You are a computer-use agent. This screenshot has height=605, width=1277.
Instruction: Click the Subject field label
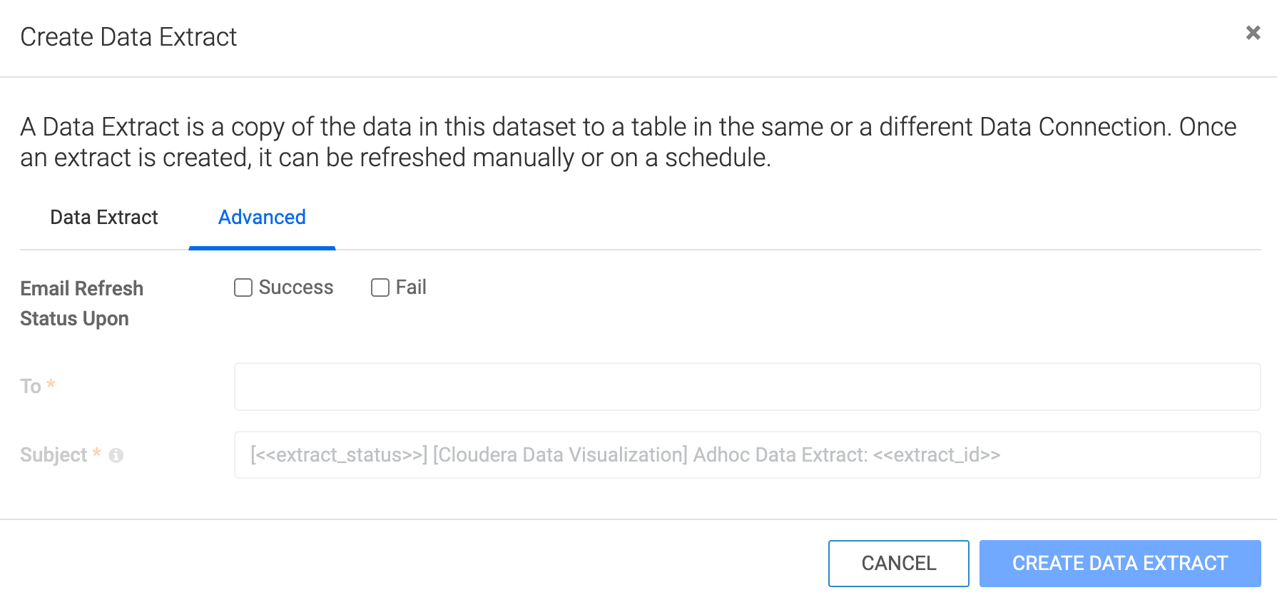point(54,455)
